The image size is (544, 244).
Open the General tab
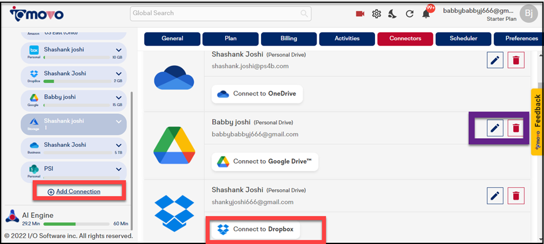[172, 39]
